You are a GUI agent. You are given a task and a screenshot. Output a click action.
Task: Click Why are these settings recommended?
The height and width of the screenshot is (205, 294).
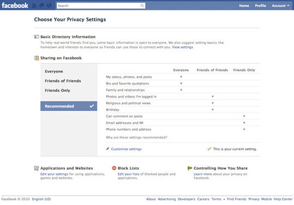pos(136,137)
